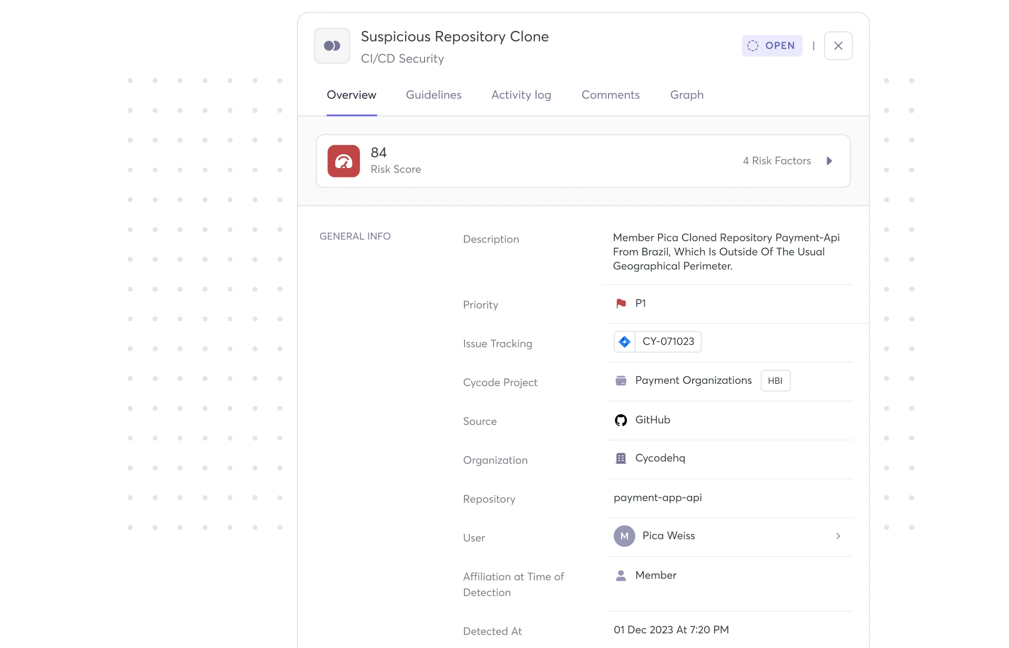Expand the 4 Risk Factors arrow

pos(829,161)
